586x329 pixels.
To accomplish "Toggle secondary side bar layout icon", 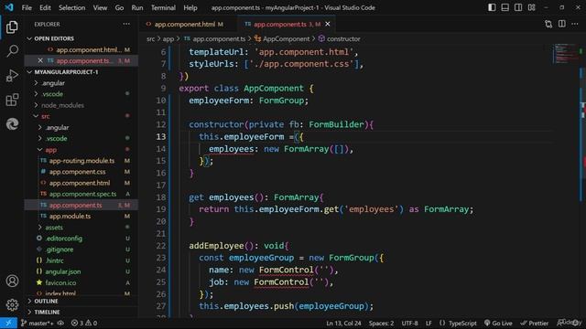I will 518,7.
